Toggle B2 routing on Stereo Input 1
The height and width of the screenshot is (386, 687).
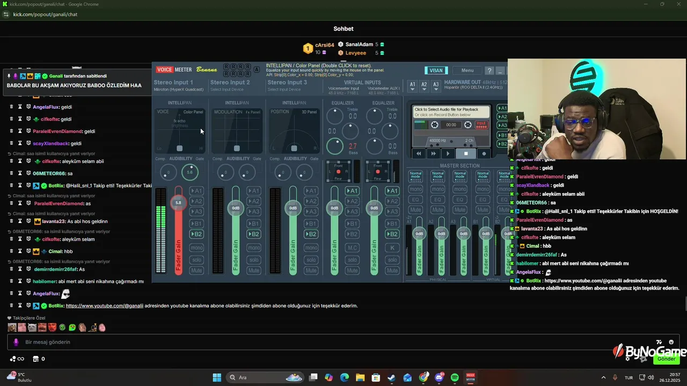point(196,234)
